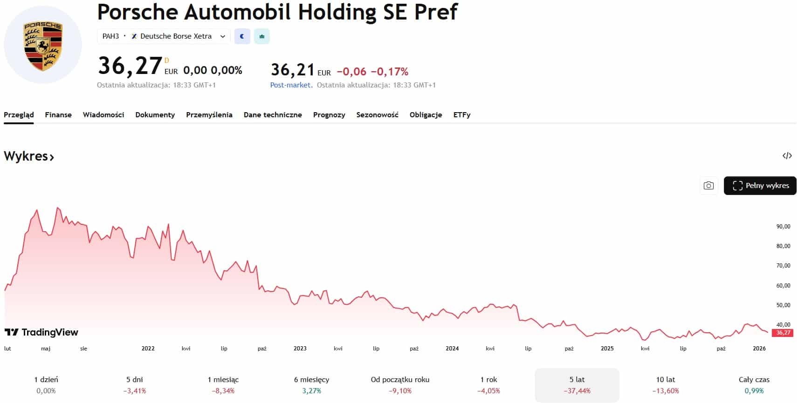Take a chart snapshot with camera icon

[x=708, y=186]
